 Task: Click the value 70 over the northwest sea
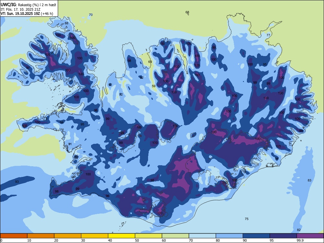[x=91, y=15]
